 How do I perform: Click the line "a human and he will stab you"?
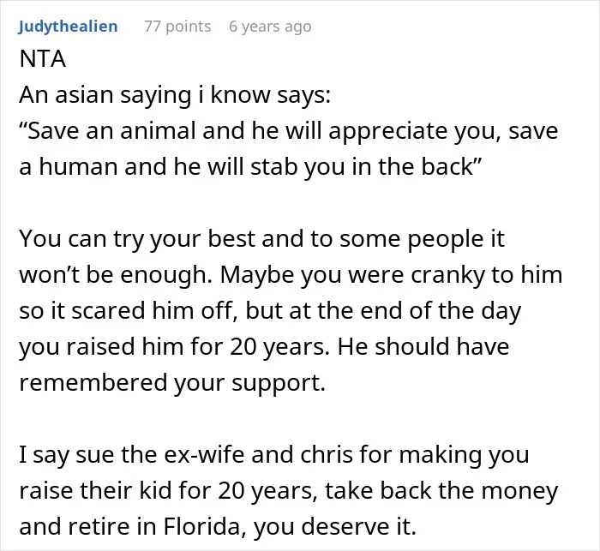pyautogui.click(x=250, y=166)
